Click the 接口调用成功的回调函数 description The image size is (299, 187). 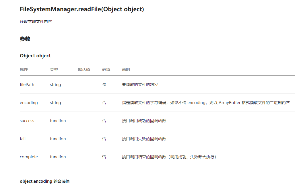pos(144,121)
